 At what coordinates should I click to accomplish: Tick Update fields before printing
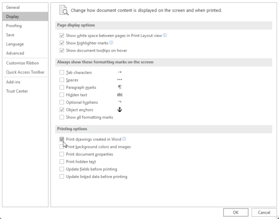pos(62,169)
